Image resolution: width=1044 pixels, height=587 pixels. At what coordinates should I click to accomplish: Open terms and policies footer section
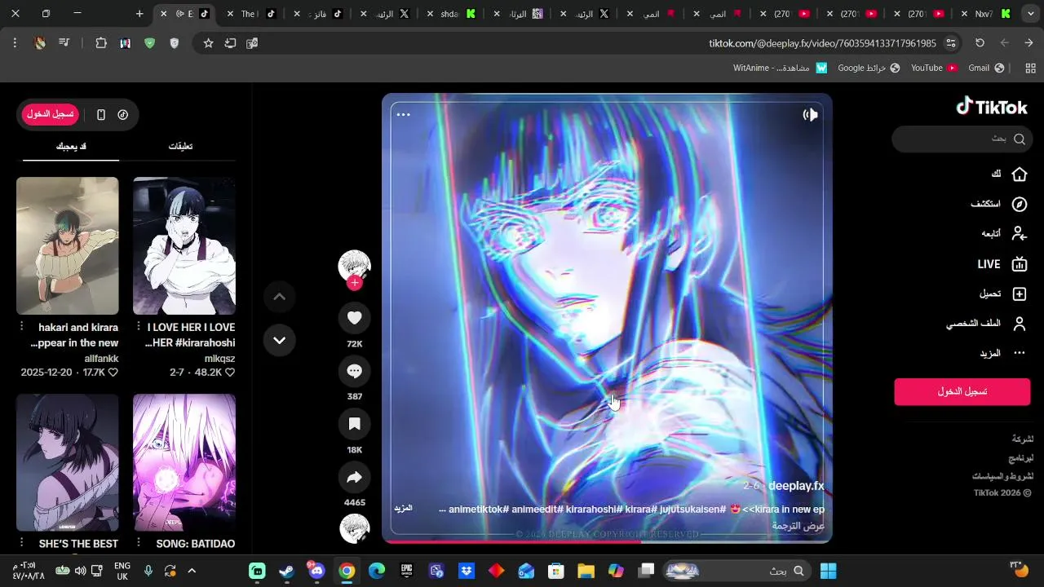click(1002, 476)
